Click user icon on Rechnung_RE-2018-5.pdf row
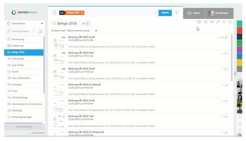Image resolution: width=246 pixels, height=141 pixels. tap(222, 54)
